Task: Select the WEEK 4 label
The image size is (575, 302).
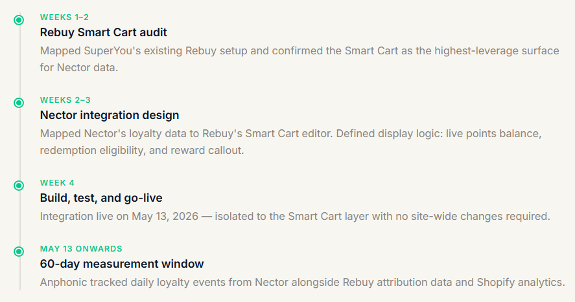Action: (x=57, y=182)
